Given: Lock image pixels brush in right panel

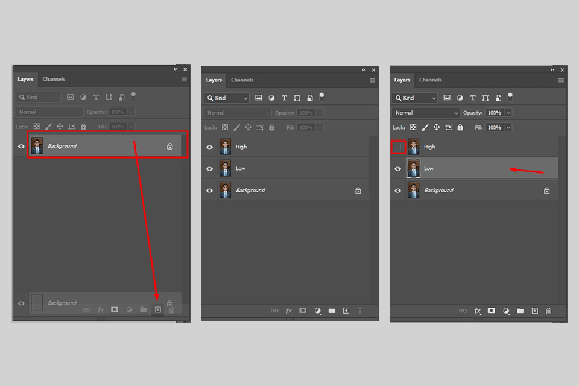Looking at the screenshot, I should (425, 127).
